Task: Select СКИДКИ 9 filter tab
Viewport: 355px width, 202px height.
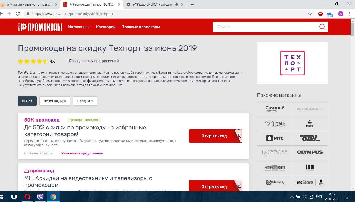Action: 85,101
